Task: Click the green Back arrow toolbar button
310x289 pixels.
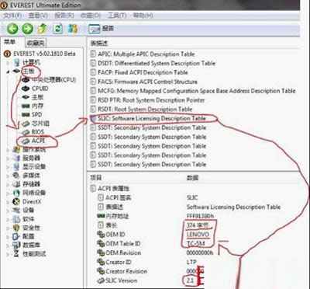Action: [12, 29]
